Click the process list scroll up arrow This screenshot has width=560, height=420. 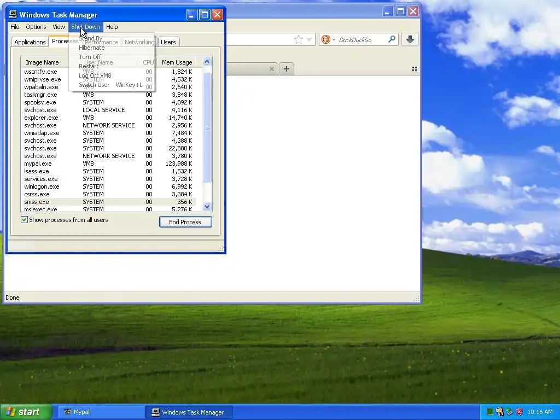pyautogui.click(x=207, y=62)
